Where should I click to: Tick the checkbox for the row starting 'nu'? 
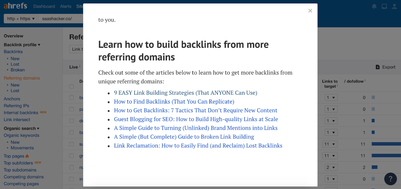[71, 167]
